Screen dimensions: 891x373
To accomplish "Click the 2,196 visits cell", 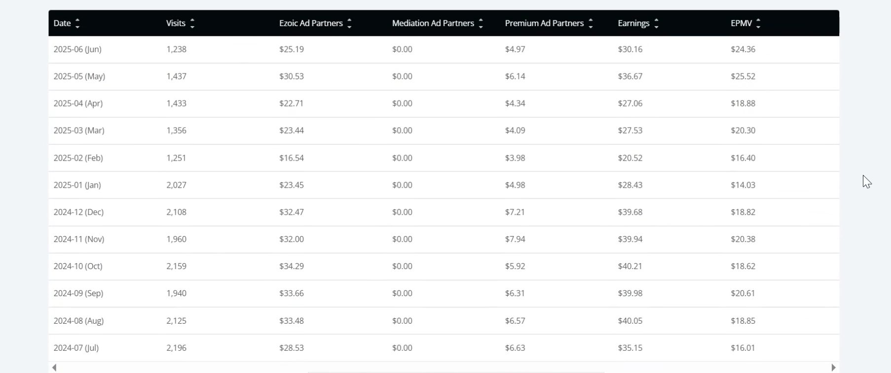I will coord(176,348).
